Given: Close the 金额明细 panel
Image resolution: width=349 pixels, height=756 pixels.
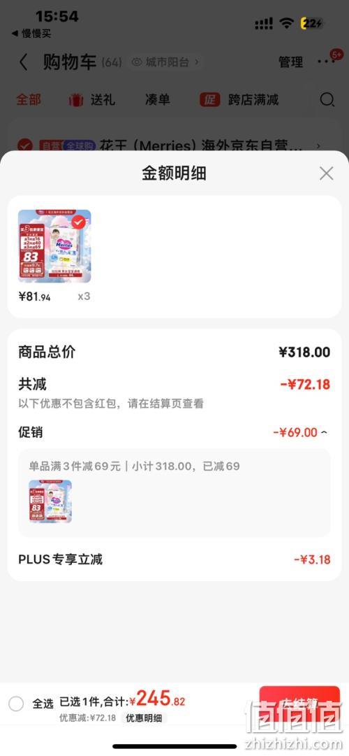Looking at the screenshot, I should 327,173.
